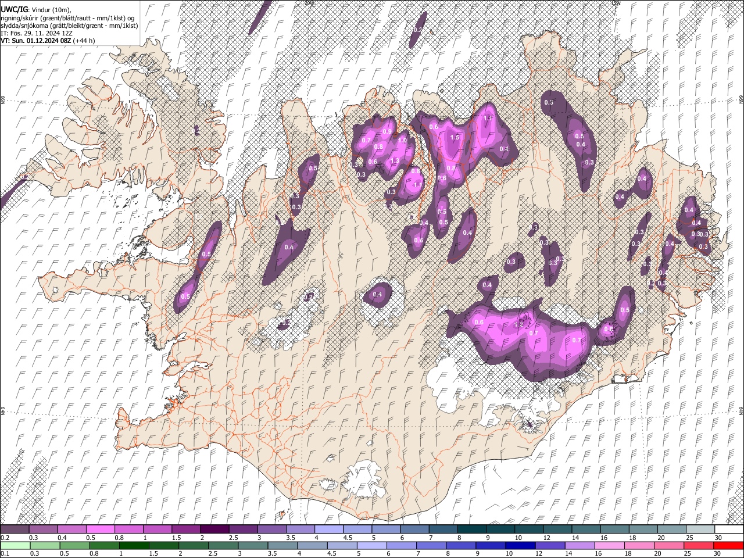The image size is (744, 558).
Task: Select the 2.5–3 violet snow swatch
Action: point(243,530)
